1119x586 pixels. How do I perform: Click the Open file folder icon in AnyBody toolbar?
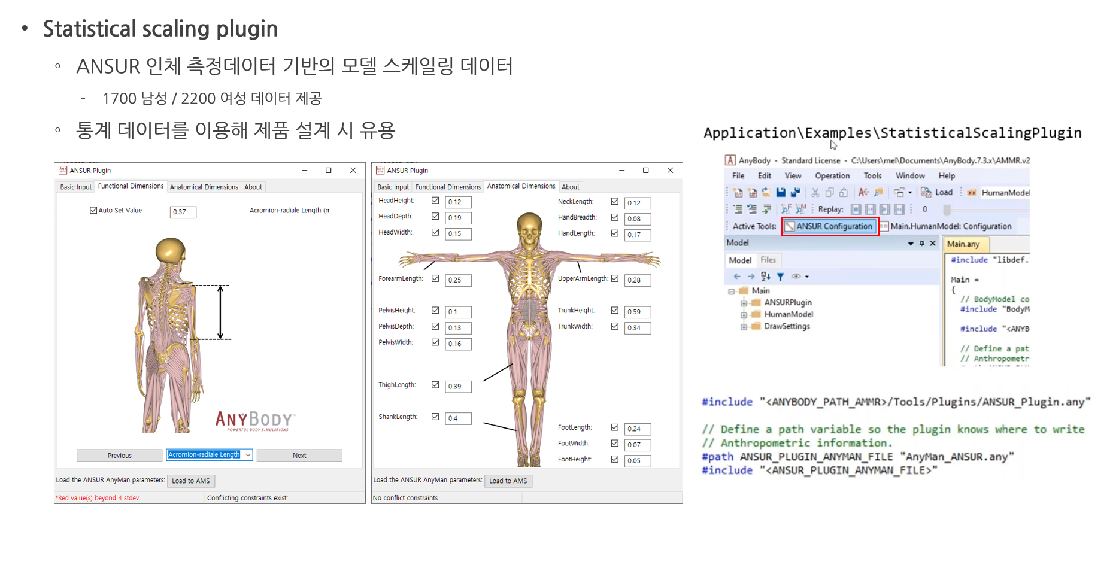(x=766, y=193)
